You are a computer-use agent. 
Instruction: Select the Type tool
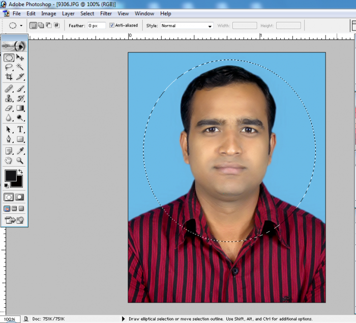[x=20, y=129]
